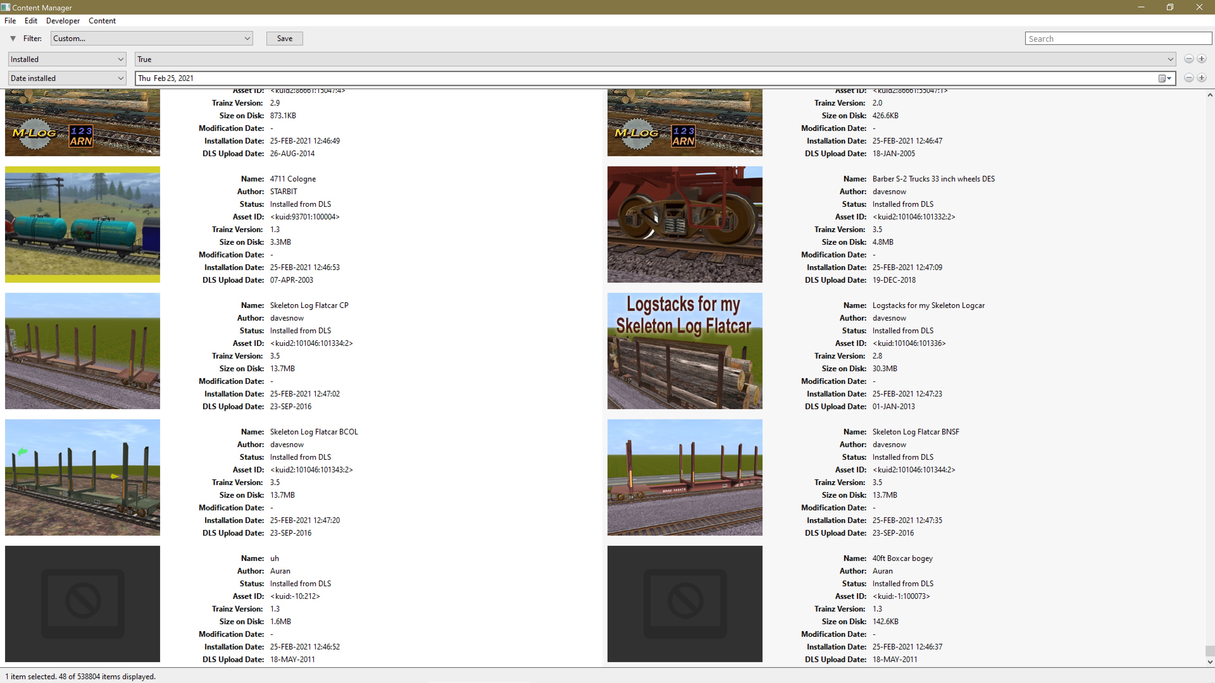Select the Skeleton Log Flatcar CP thumbnail
Image resolution: width=1215 pixels, height=683 pixels.
point(83,351)
